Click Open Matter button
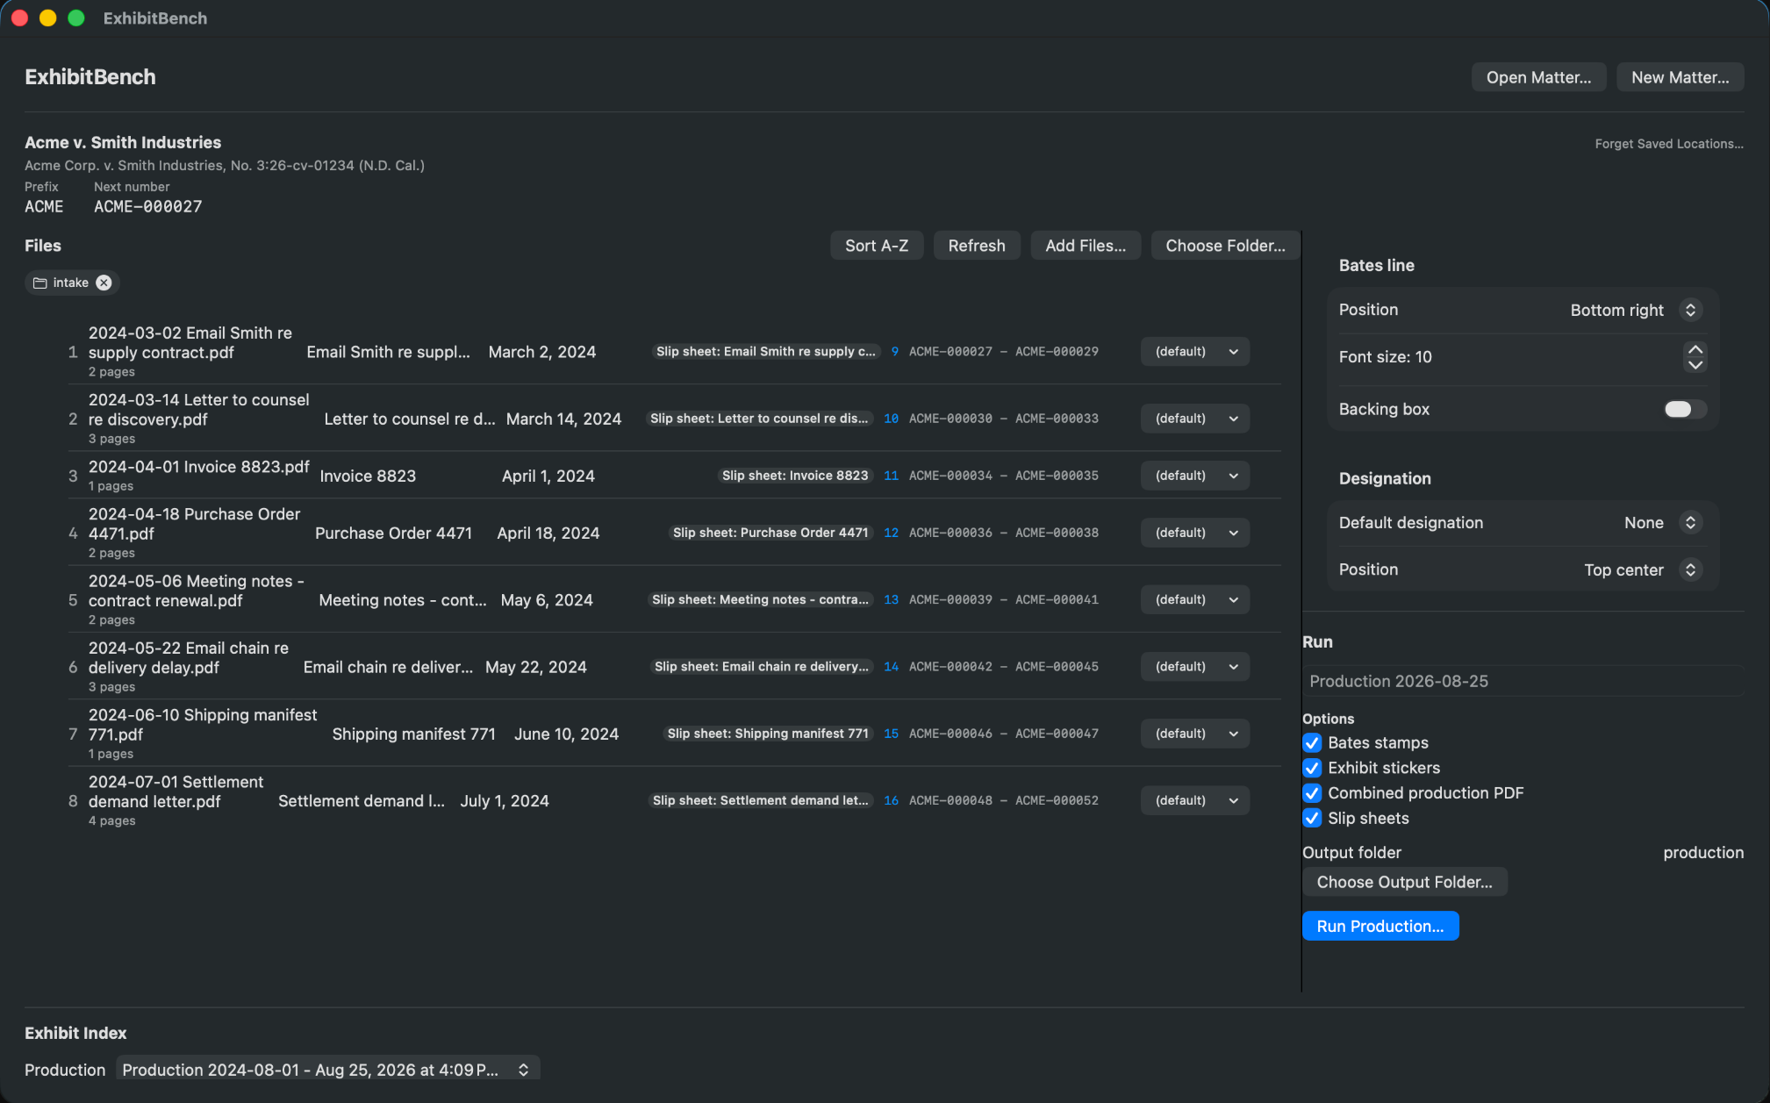This screenshot has width=1770, height=1103. (x=1538, y=77)
